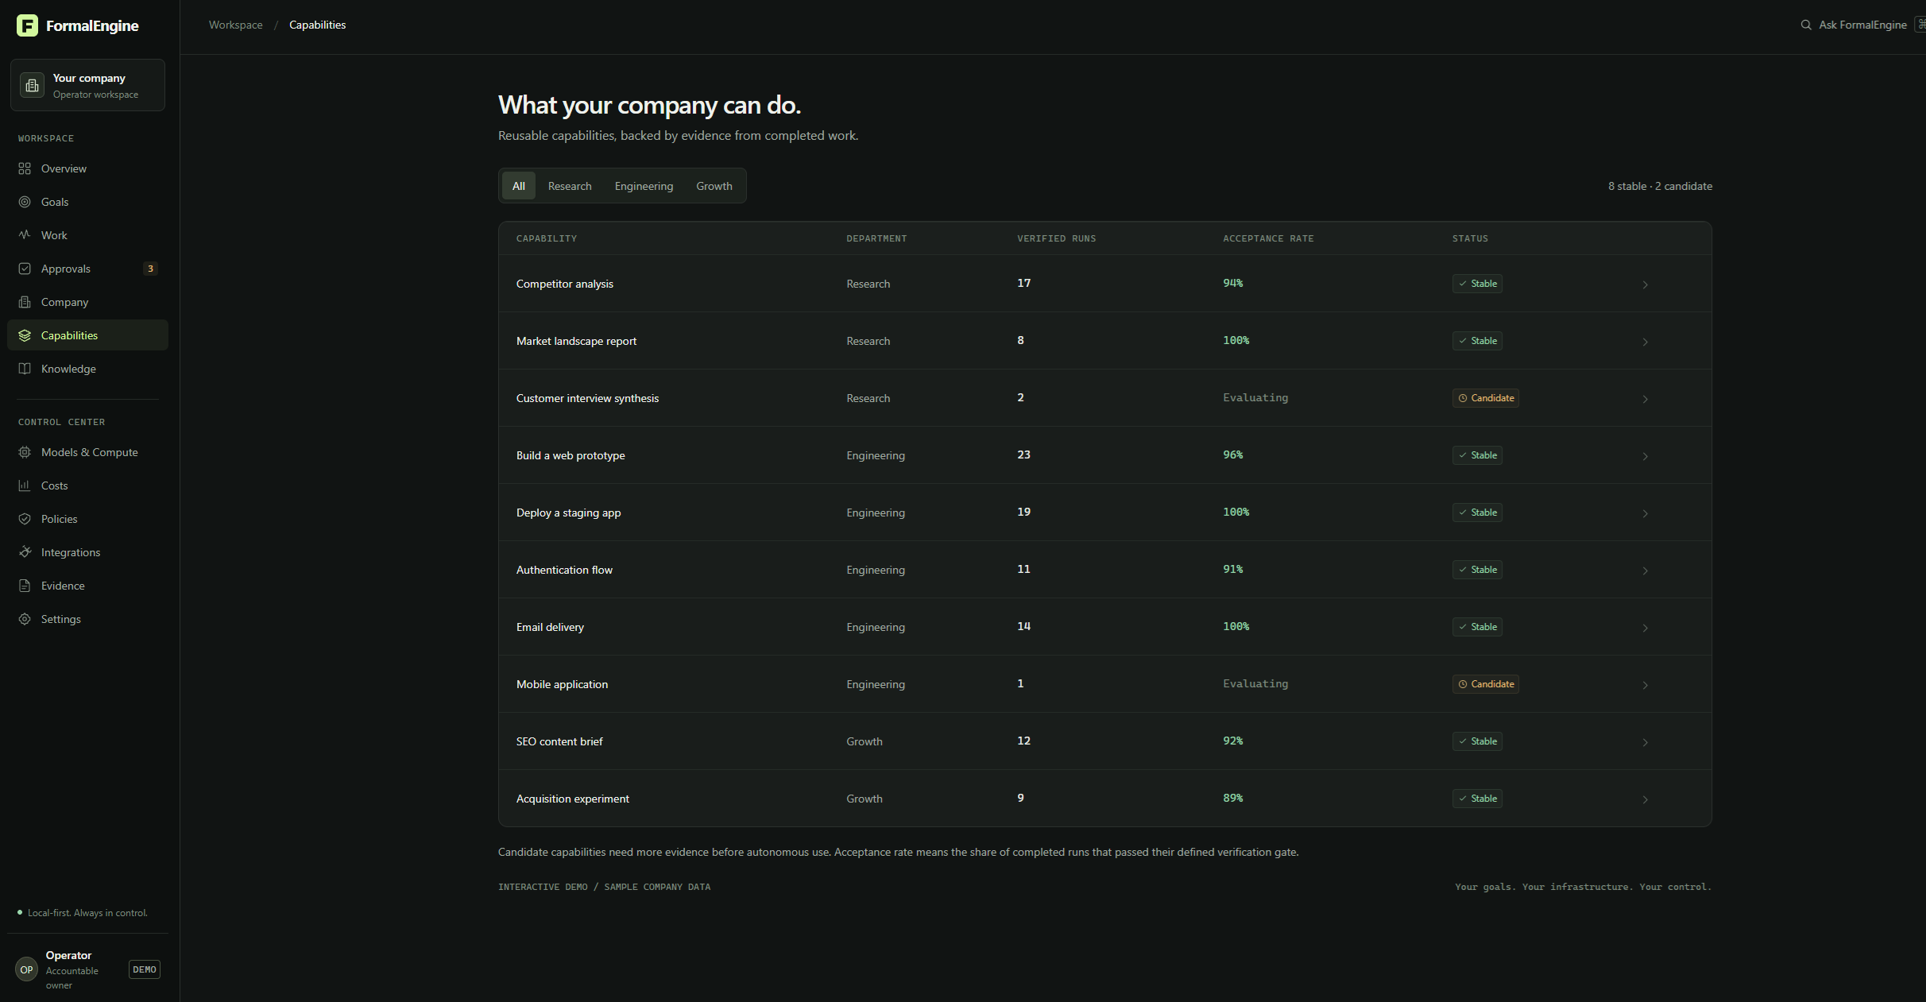Click the Candidate status badge for Mobile application
The image size is (1926, 1002).
click(1486, 684)
